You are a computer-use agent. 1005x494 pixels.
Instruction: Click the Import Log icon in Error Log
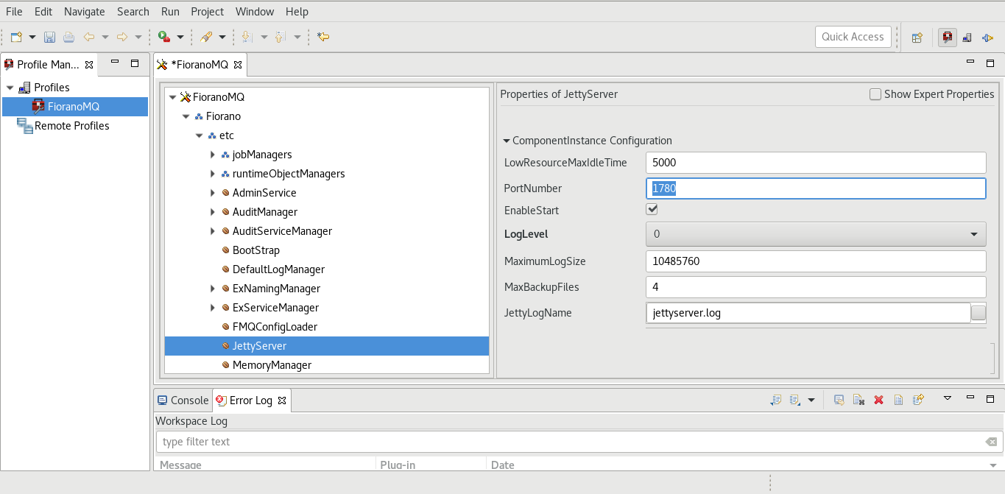click(x=794, y=400)
